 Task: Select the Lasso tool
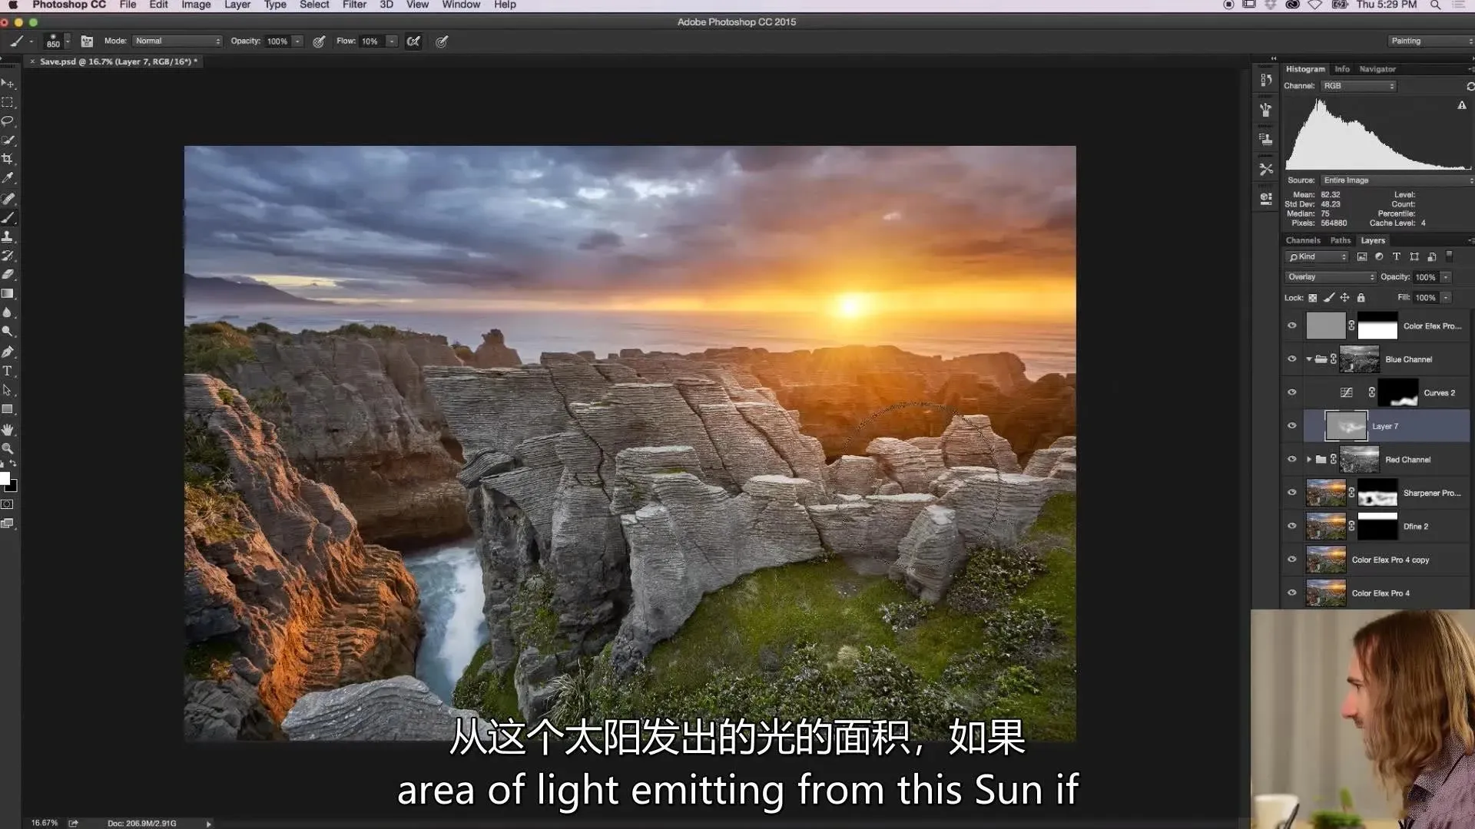pyautogui.click(x=8, y=121)
